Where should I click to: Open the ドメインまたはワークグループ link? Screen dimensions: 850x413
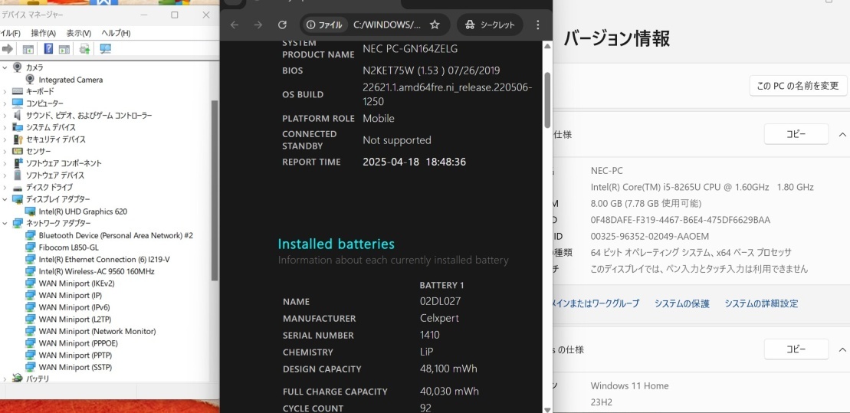596,303
